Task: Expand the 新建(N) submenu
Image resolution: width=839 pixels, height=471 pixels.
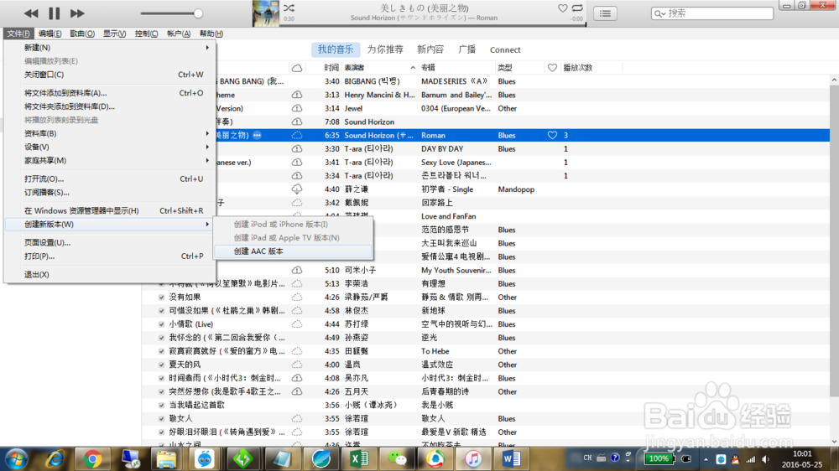Action: pos(110,48)
